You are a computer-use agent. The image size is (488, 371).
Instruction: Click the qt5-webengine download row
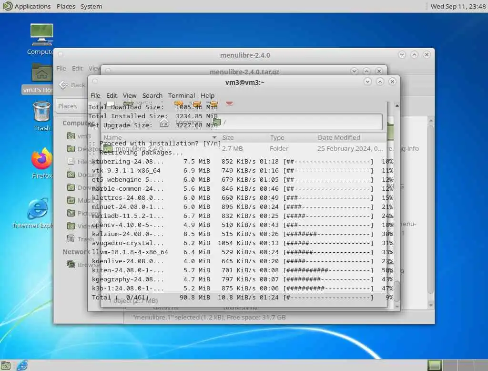click(x=243, y=179)
